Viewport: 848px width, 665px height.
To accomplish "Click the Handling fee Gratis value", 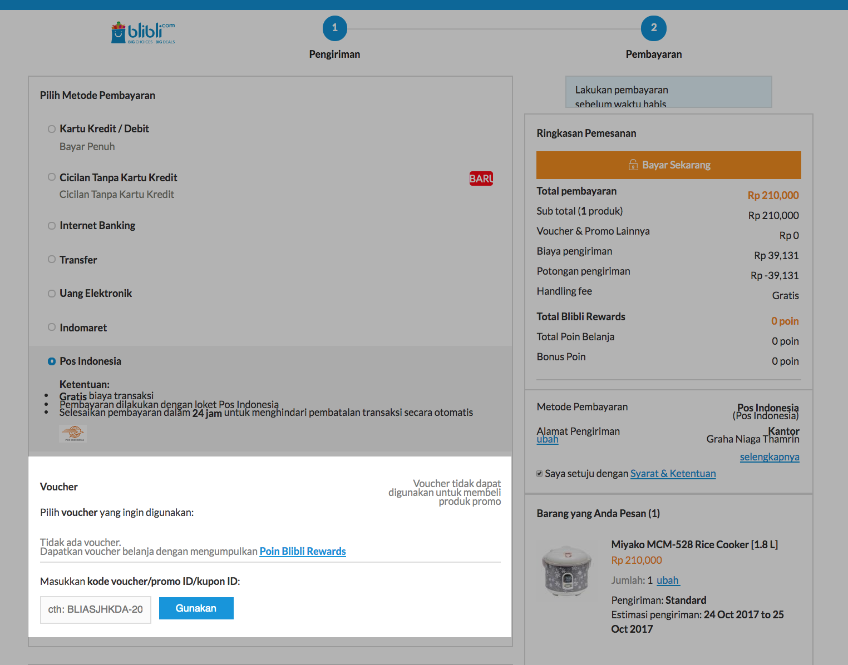I will [x=785, y=295].
